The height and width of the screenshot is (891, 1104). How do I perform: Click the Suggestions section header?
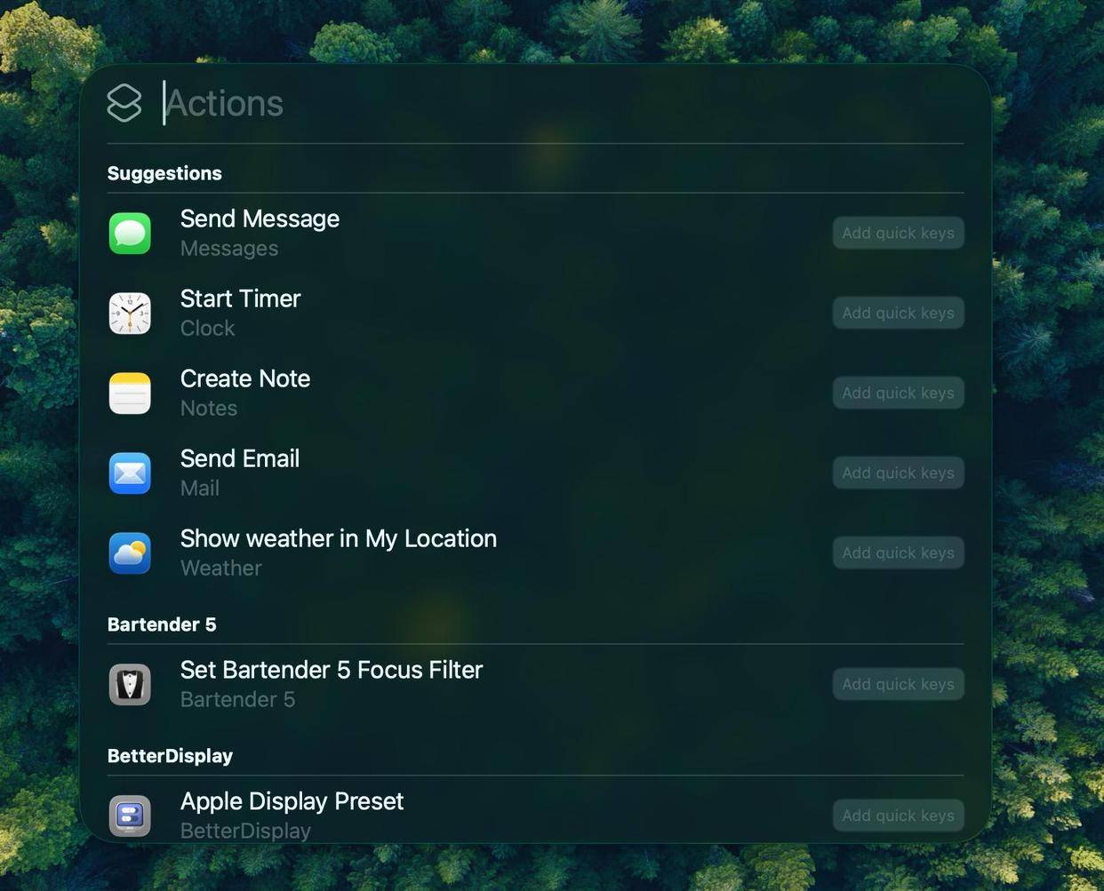coord(164,173)
